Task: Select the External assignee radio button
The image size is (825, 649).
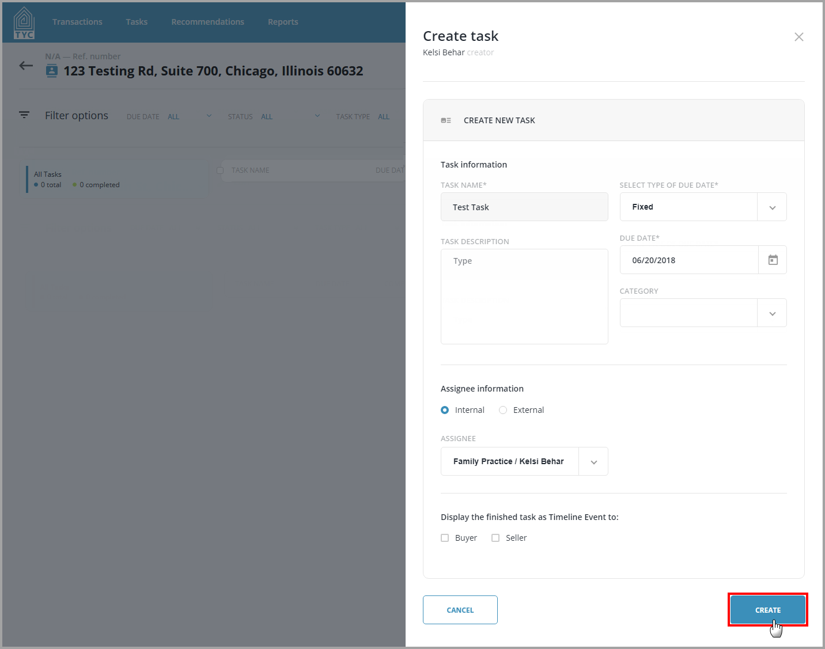Action: tap(503, 410)
